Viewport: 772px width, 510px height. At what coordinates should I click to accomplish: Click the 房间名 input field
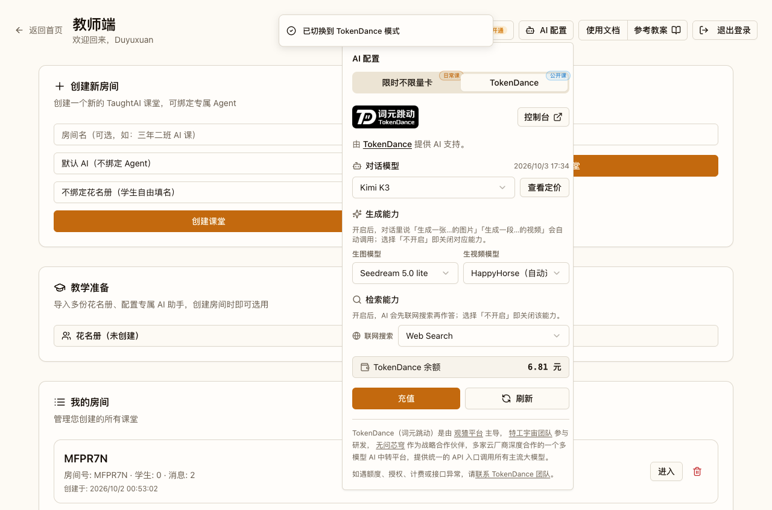point(199,134)
